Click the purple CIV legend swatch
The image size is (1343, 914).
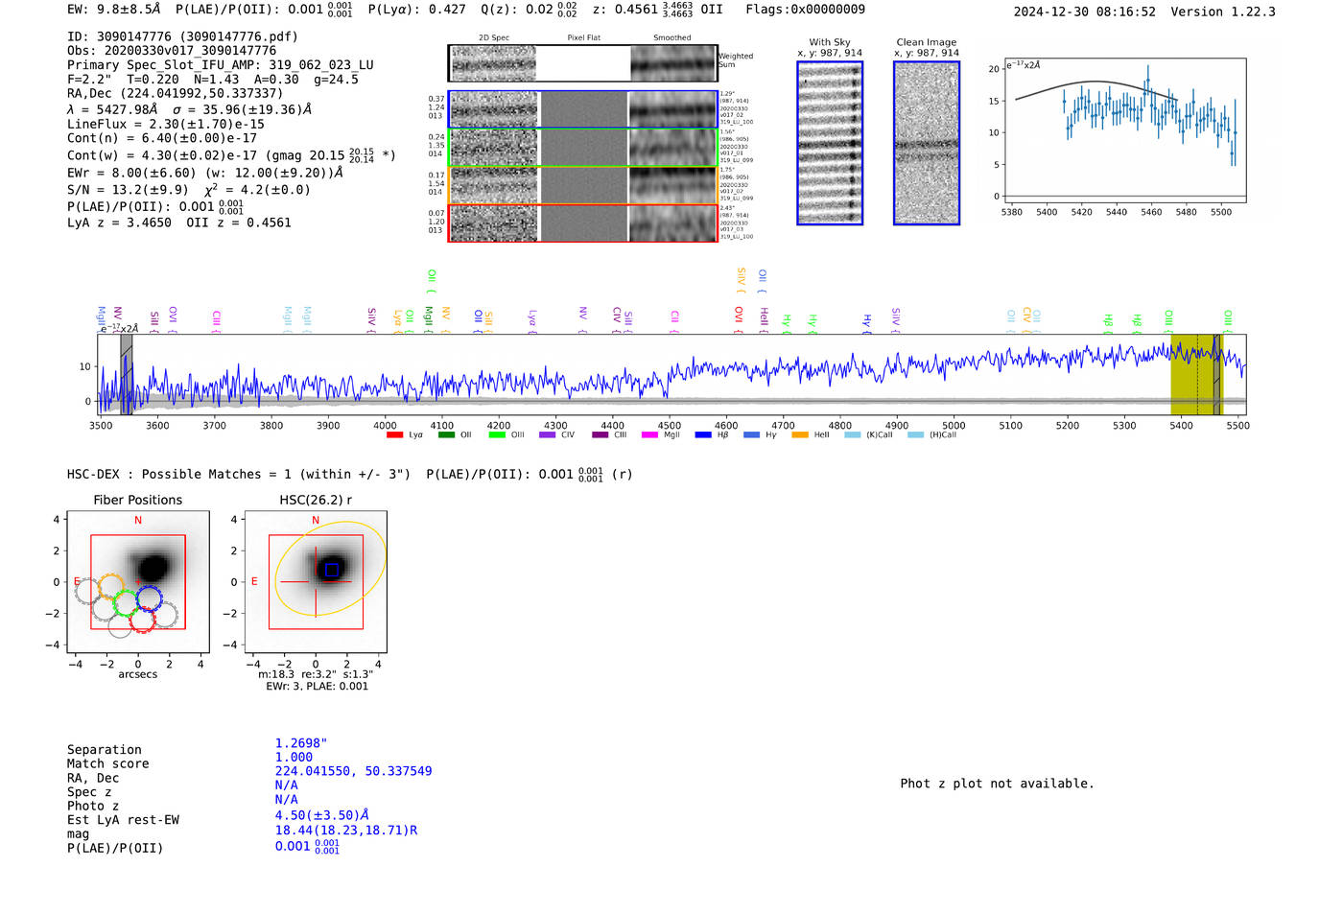click(548, 435)
